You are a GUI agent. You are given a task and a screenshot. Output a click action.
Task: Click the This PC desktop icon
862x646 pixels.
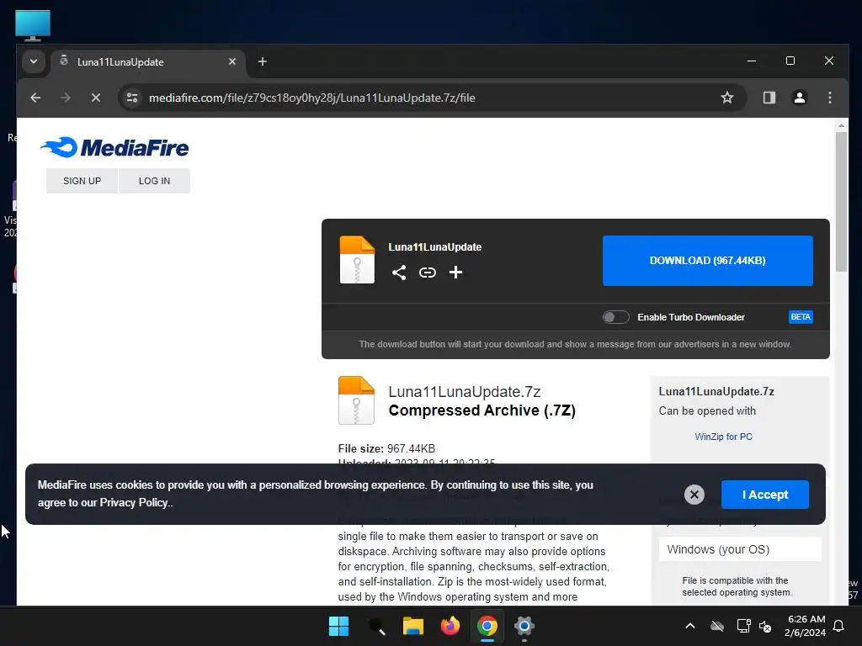pyautogui.click(x=33, y=25)
